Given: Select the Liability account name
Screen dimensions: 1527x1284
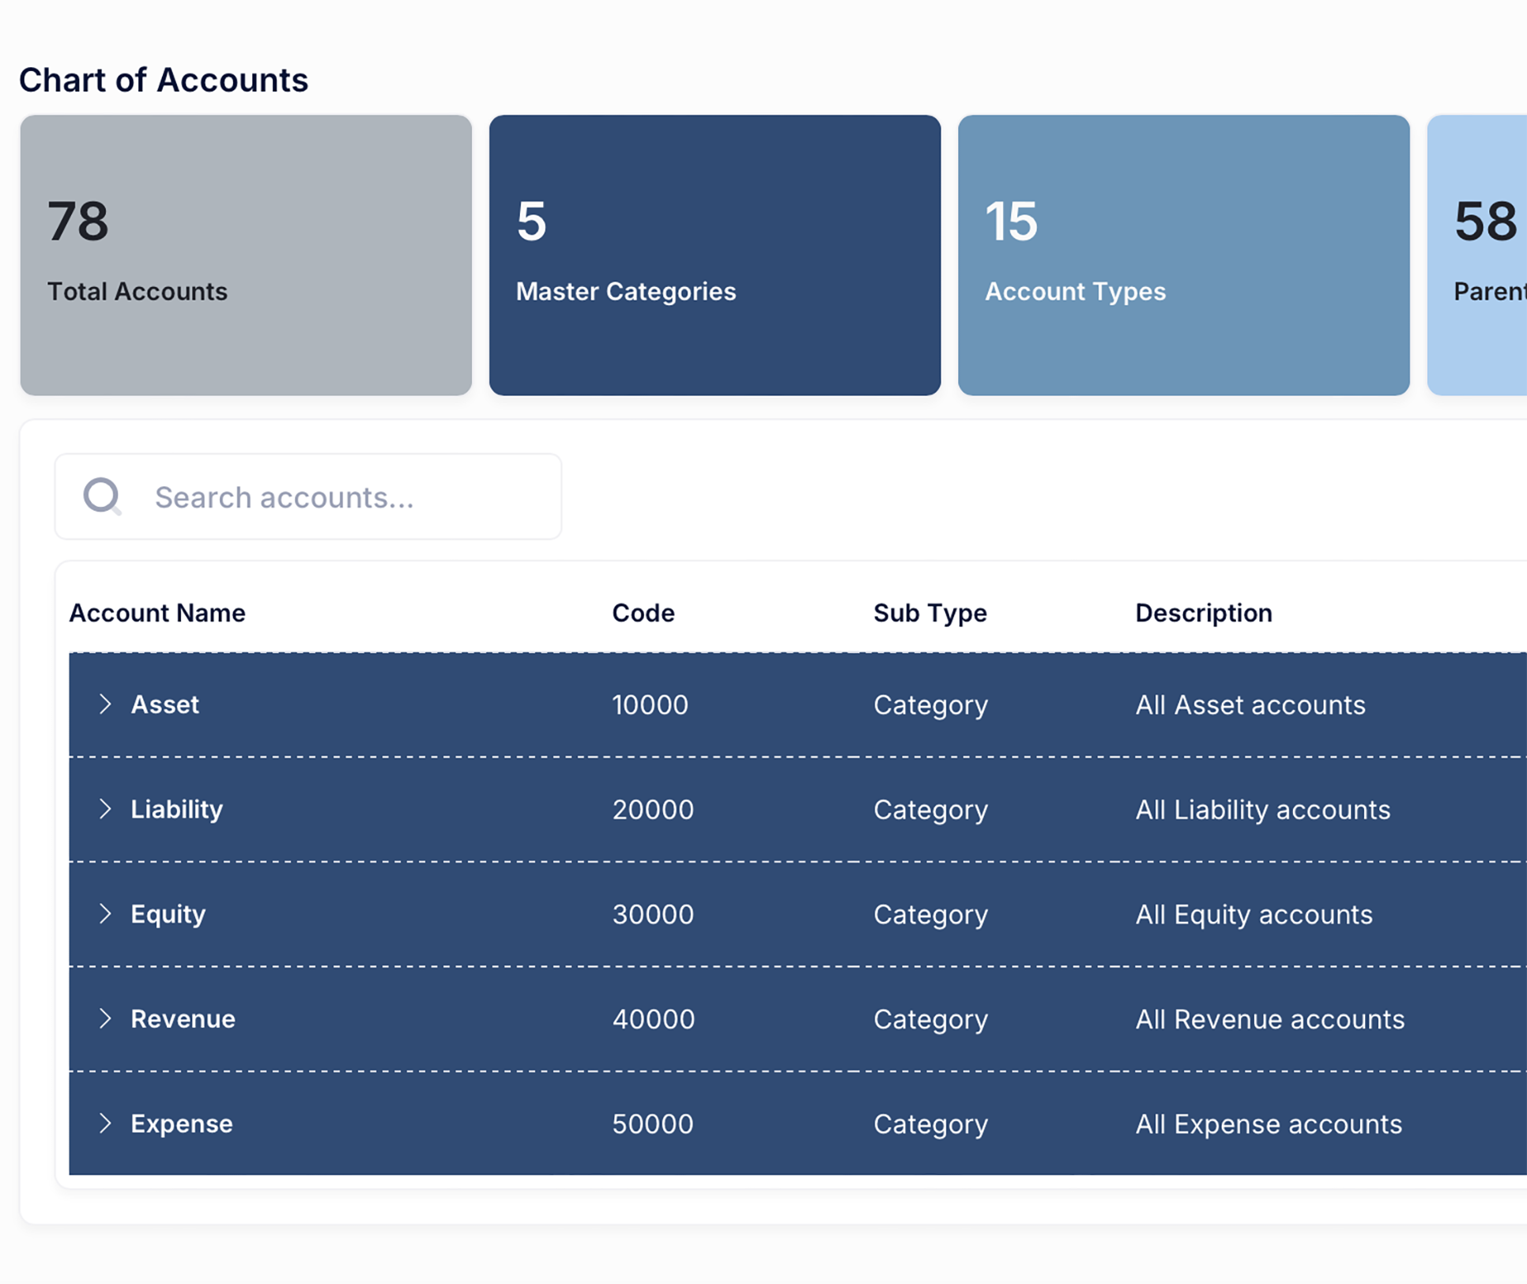Looking at the screenshot, I should click(176, 809).
